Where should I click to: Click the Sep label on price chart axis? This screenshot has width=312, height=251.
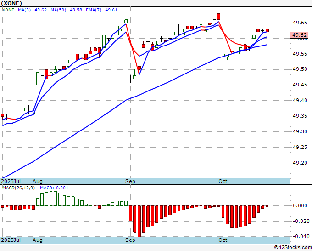tap(130, 181)
